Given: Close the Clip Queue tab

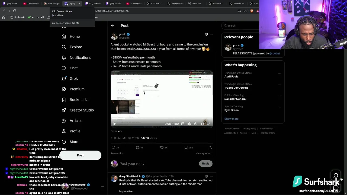Looking at the screenshot, I should pos(79,4).
